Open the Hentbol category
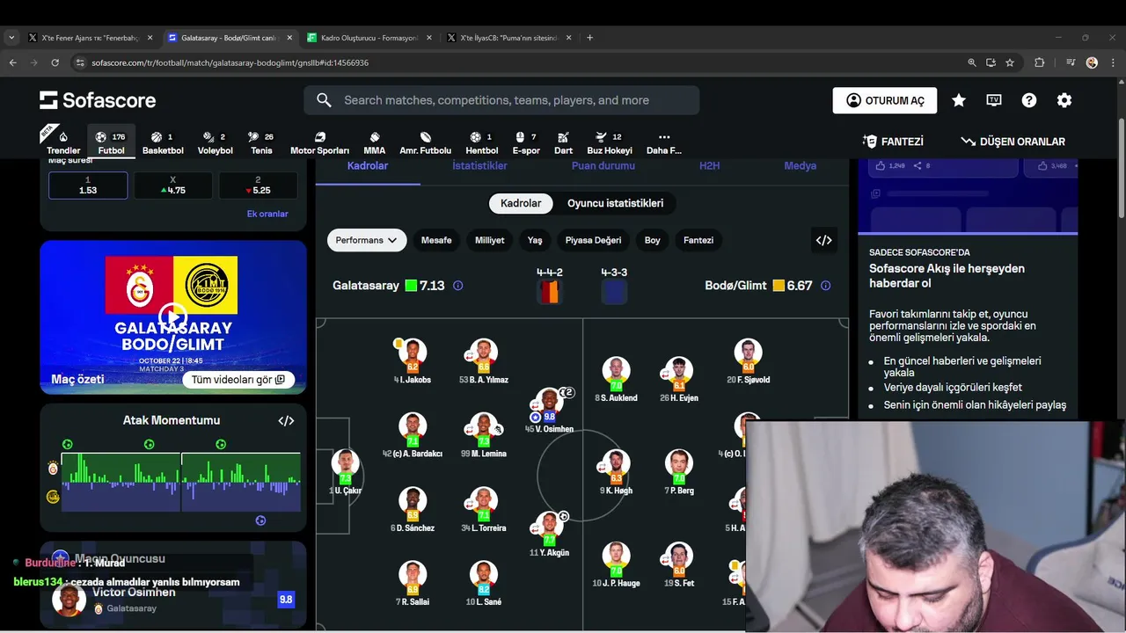The height and width of the screenshot is (633, 1126). pyautogui.click(x=481, y=143)
